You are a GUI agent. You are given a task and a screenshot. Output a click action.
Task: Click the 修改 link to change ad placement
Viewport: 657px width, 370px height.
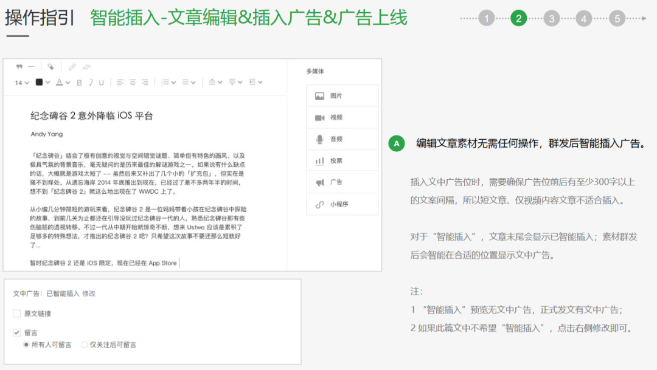pyautogui.click(x=88, y=293)
